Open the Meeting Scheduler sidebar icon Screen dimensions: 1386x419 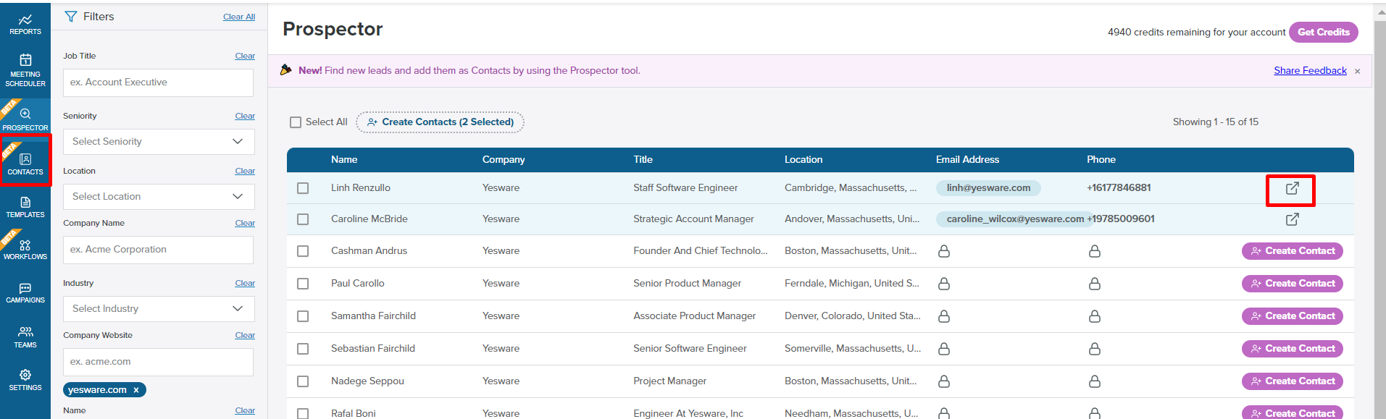25,69
